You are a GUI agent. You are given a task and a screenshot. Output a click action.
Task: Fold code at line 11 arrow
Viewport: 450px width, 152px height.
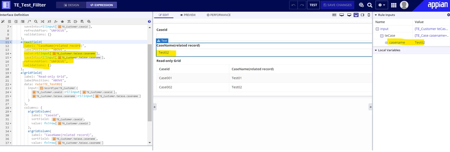click(x=11, y=42)
